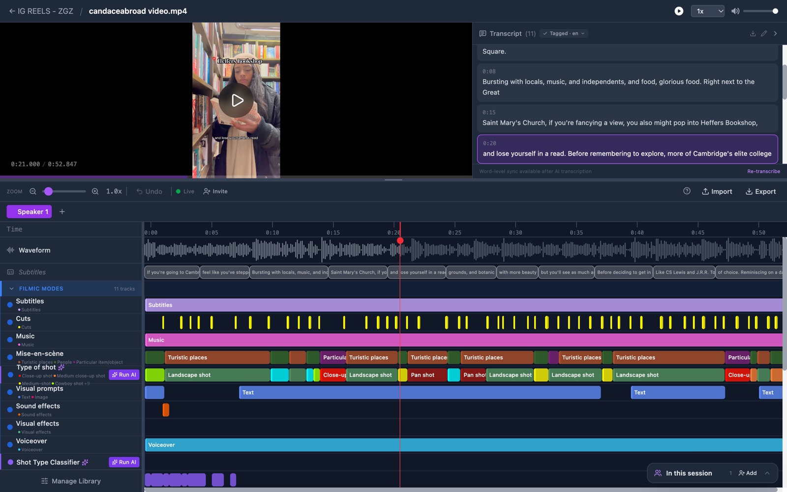Toggle the Mise-en-scène track blue dot
The height and width of the screenshot is (492, 787).
(x=10, y=357)
